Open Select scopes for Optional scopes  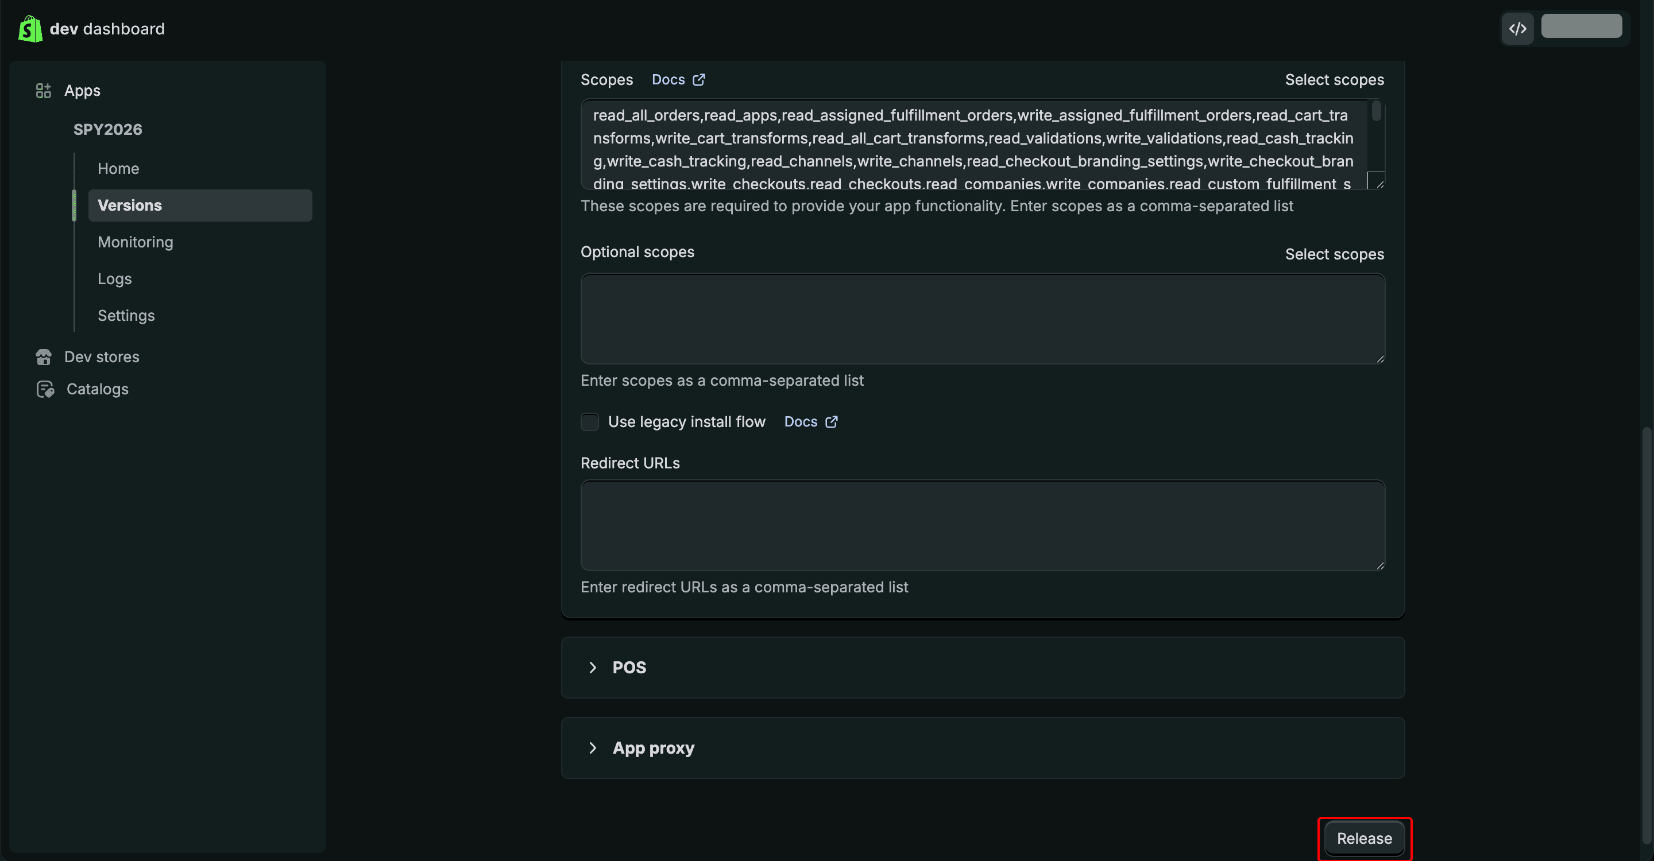(x=1334, y=254)
